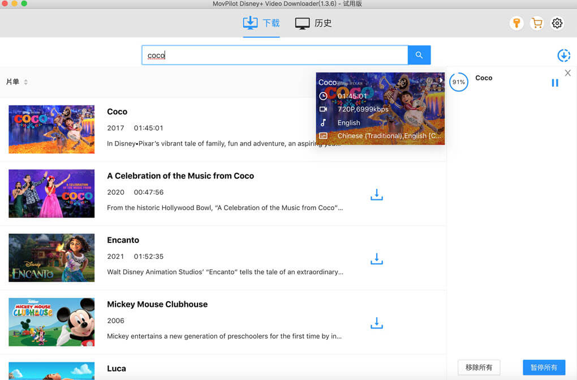Select the Coco movie thumbnail
577x380 pixels.
51,129
